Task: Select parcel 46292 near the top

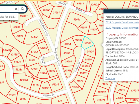Action: tap(46, 10)
